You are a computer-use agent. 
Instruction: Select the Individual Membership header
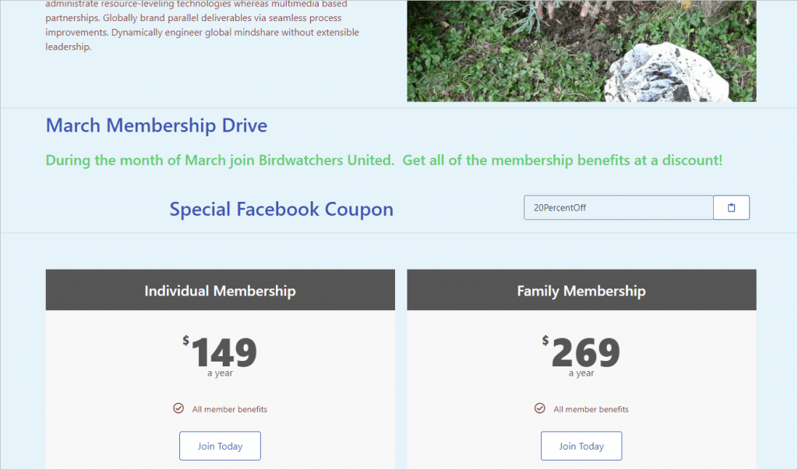click(221, 290)
